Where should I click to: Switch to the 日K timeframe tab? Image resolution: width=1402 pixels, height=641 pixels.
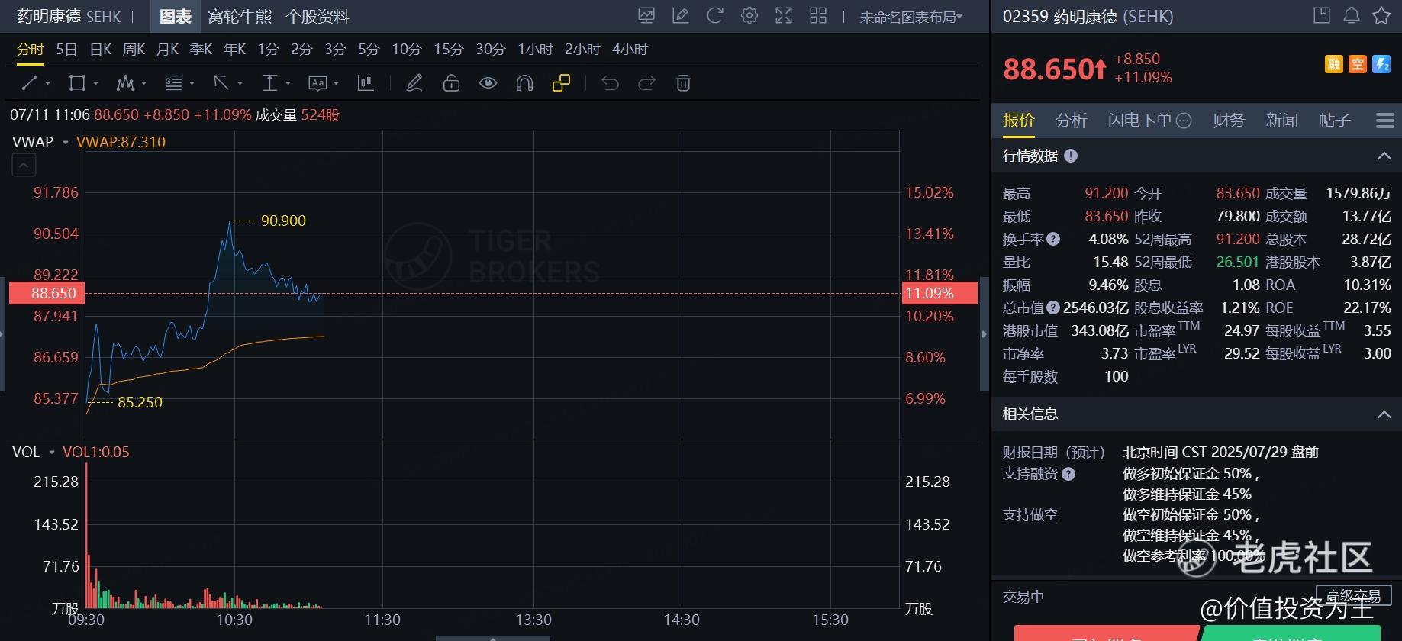tap(101, 50)
